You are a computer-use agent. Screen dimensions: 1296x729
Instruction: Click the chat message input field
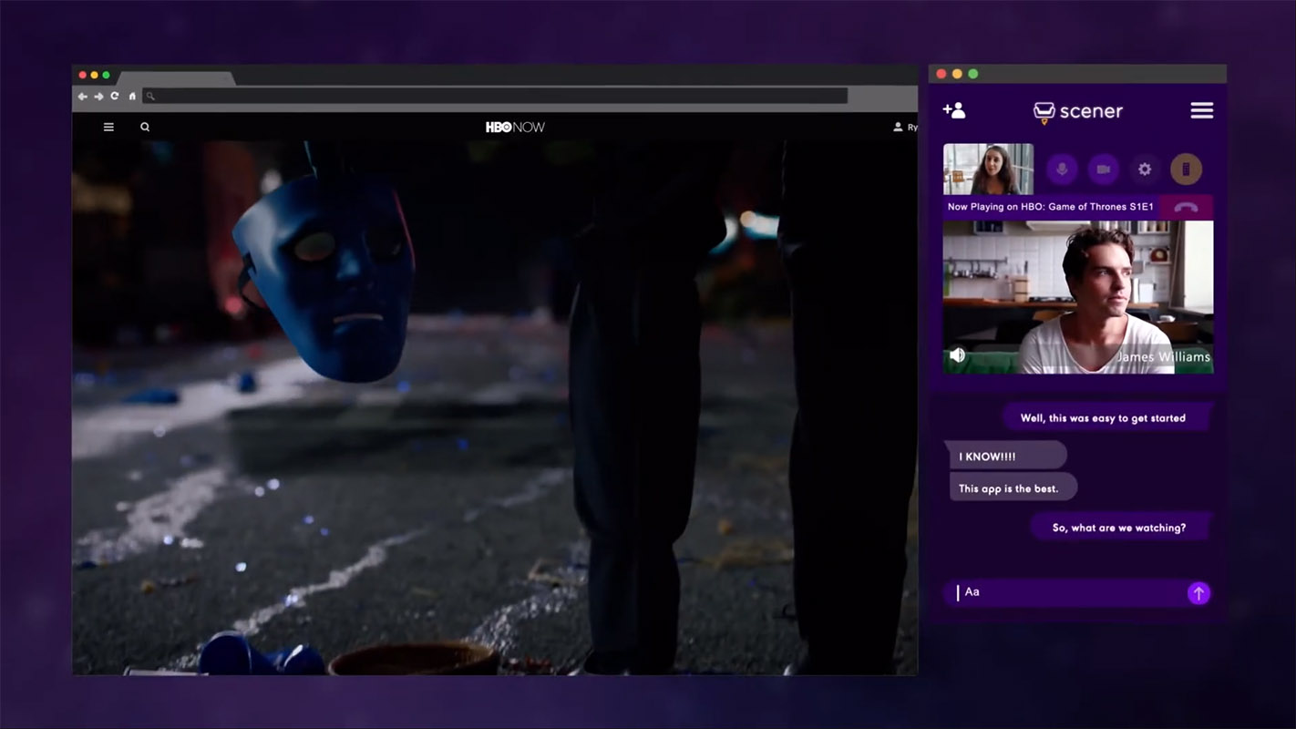click(x=1066, y=592)
